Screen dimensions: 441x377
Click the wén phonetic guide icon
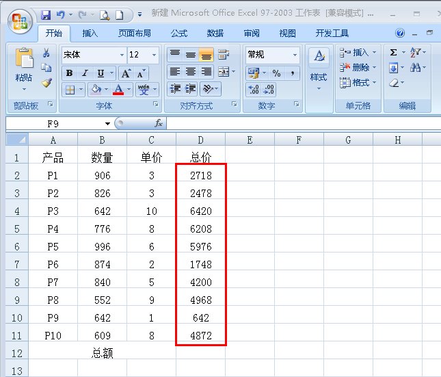144,90
